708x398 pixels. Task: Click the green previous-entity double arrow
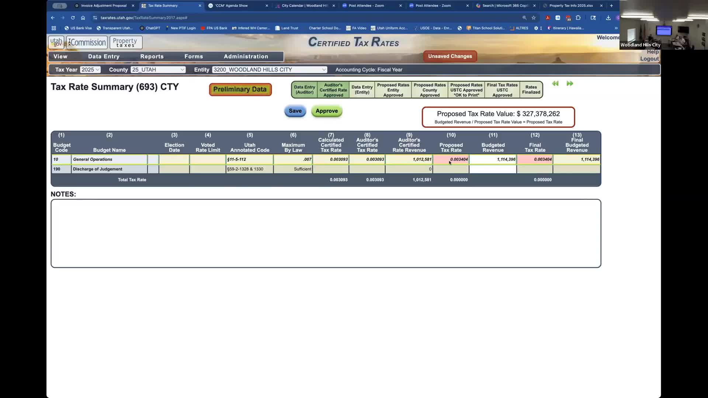tap(555, 84)
